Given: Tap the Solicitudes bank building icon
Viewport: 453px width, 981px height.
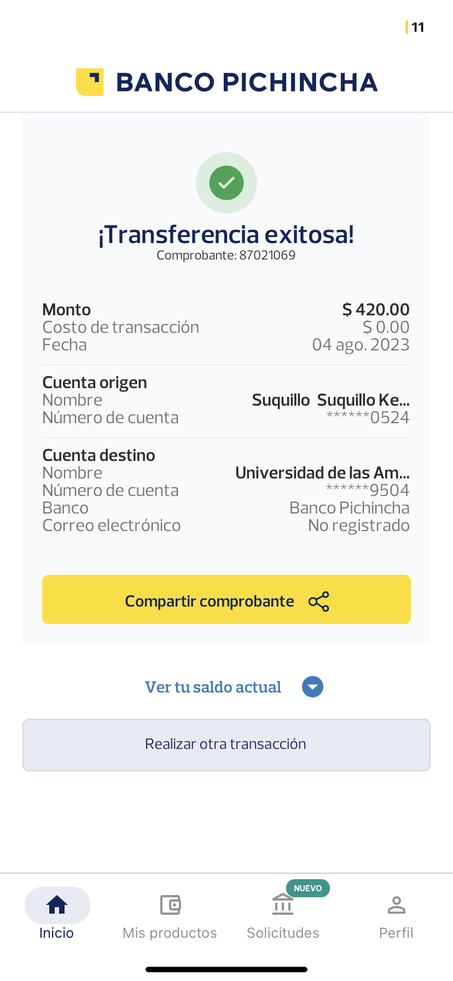Looking at the screenshot, I should click(283, 905).
